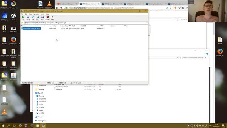Expand the 7-Zip address bar dropdown
This screenshot has width=227, height=128.
point(146,23)
